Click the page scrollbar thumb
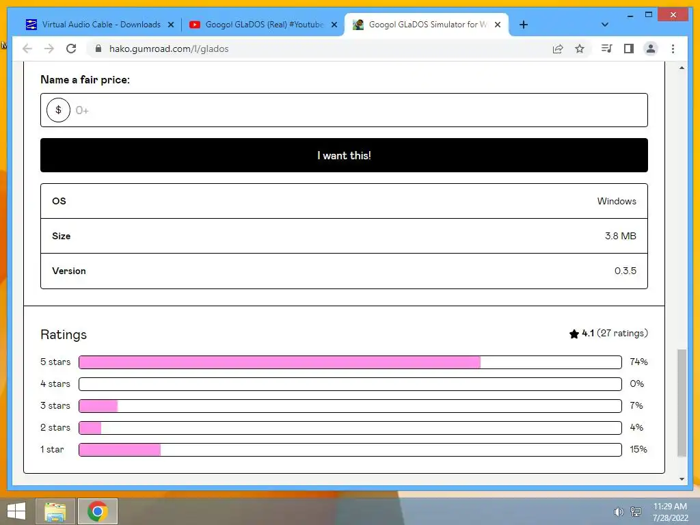700x525 pixels. coord(682,403)
